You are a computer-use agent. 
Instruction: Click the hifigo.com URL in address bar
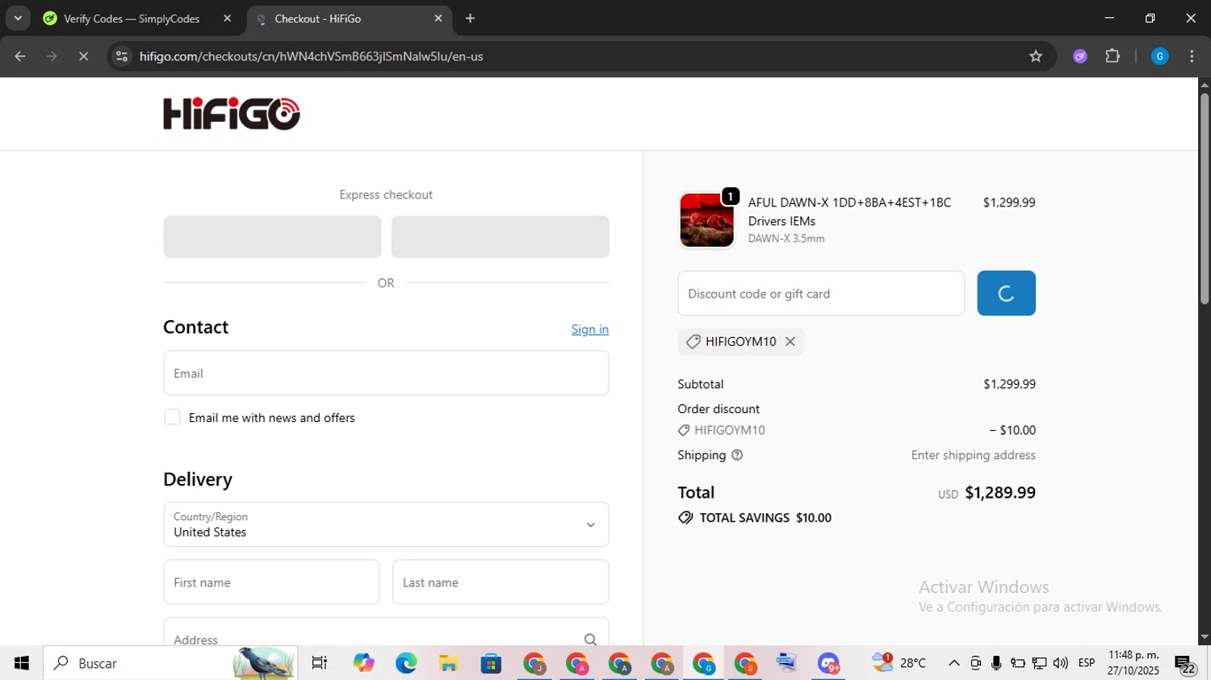[311, 56]
